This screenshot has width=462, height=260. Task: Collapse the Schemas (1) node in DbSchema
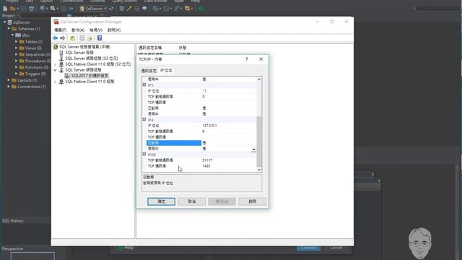pyautogui.click(x=9, y=29)
